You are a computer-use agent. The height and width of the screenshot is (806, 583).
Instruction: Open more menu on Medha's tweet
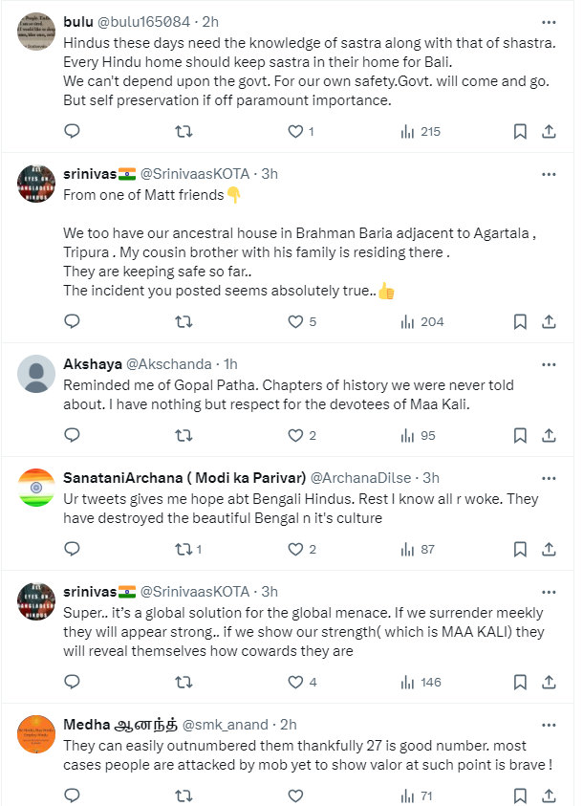(x=549, y=725)
